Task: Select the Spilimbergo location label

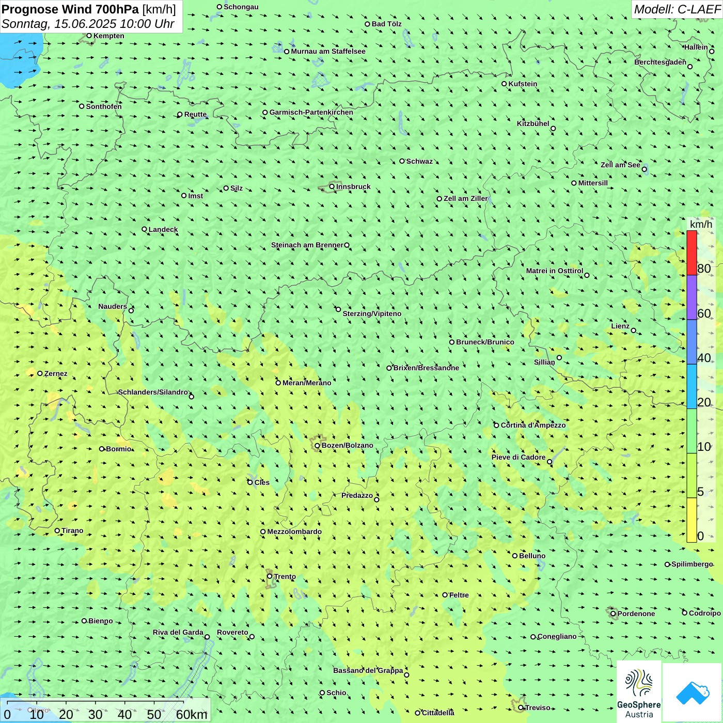Action: tap(692, 564)
